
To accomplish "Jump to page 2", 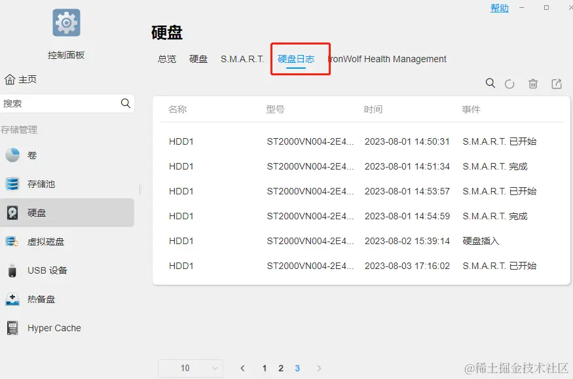I will [x=281, y=368].
